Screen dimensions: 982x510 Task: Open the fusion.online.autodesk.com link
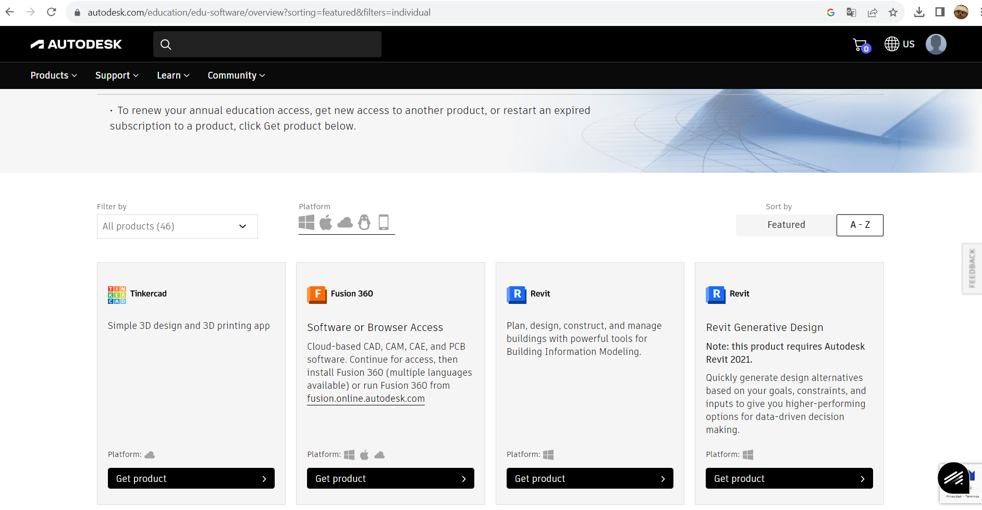[x=366, y=399]
